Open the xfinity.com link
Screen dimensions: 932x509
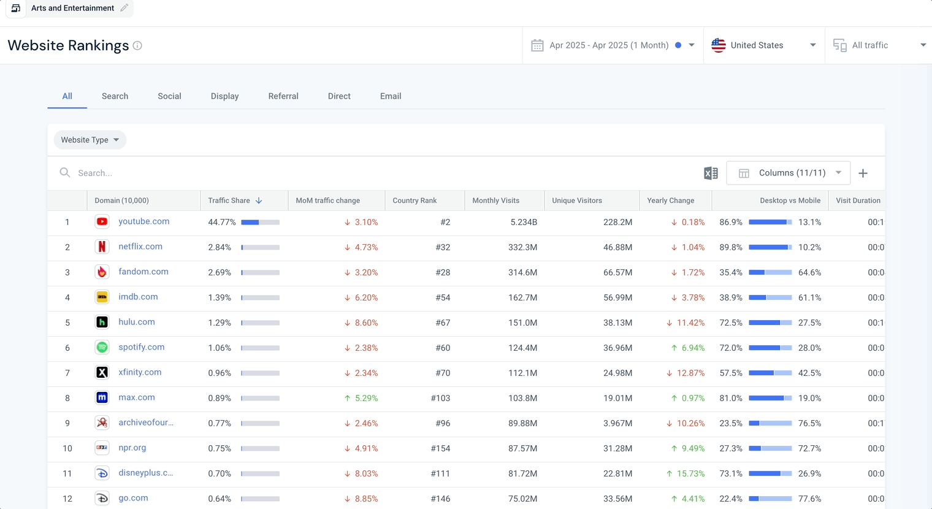click(140, 372)
